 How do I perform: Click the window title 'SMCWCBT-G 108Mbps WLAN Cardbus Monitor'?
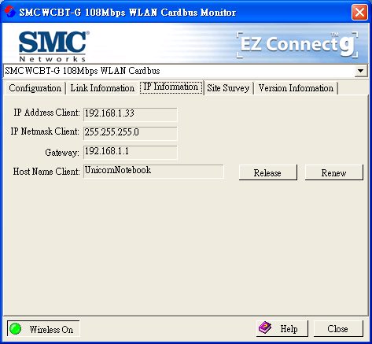point(127,13)
